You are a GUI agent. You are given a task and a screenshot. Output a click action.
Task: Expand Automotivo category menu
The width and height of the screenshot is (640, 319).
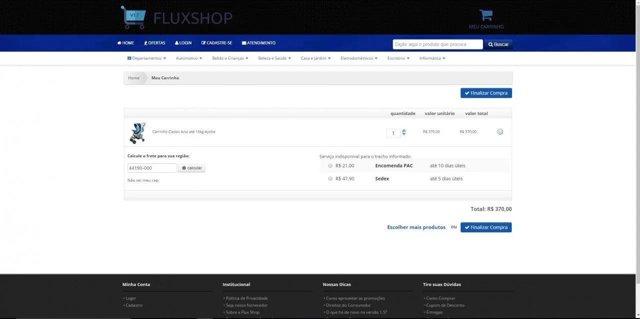[189, 58]
